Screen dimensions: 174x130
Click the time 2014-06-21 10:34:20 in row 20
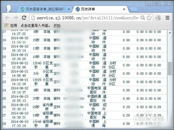coord(19,57)
